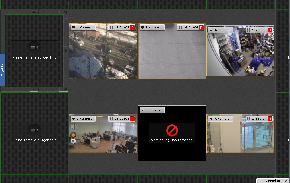Click the 'Verbindung unterbrochen' message
This screenshot has height=183, width=290.
(x=172, y=140)
